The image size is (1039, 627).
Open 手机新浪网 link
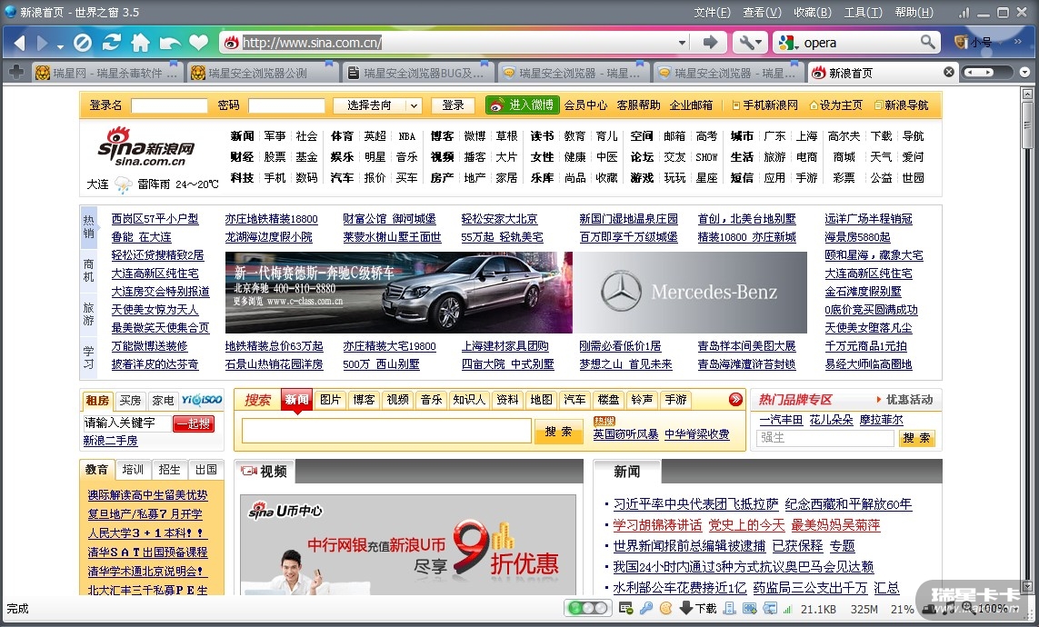pos(764,105)
